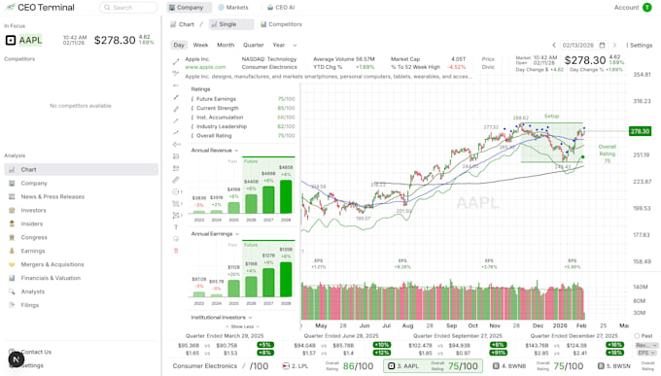Image resolution: width=661 pixels, height=376 pixels.
Task: Click the 02/13/2026 date field
Action: click(584, 45)
